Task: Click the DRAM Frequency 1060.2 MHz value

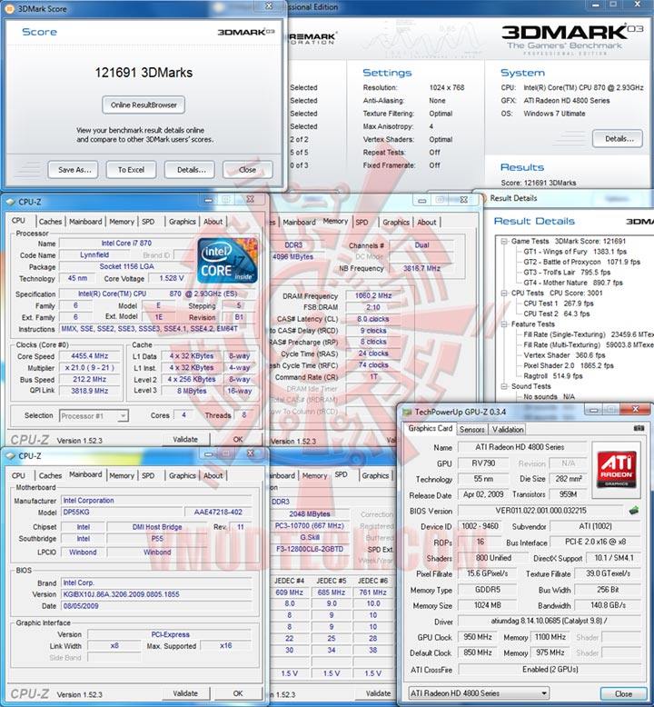Action: coord(372,295)
